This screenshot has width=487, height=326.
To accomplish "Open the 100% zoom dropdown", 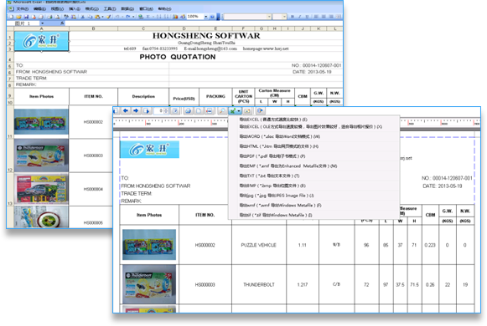I will coord(205,17).
